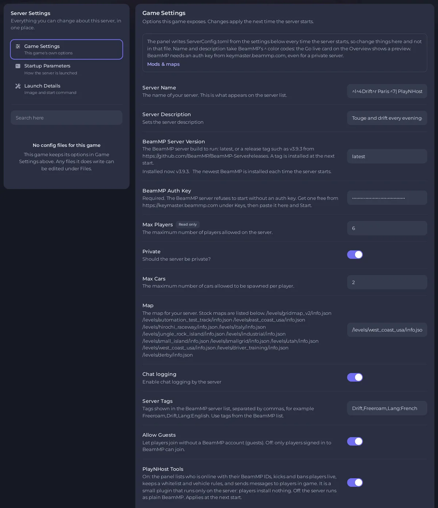Edit the Server Description field
This screenshot has width=438, height=508.
387,118
